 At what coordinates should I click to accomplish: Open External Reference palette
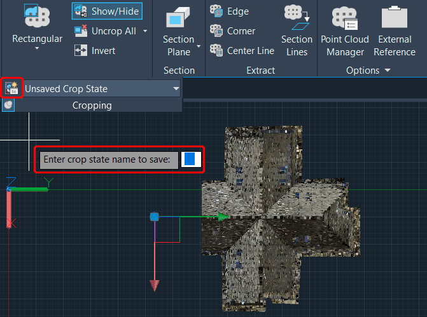(395, 30)
